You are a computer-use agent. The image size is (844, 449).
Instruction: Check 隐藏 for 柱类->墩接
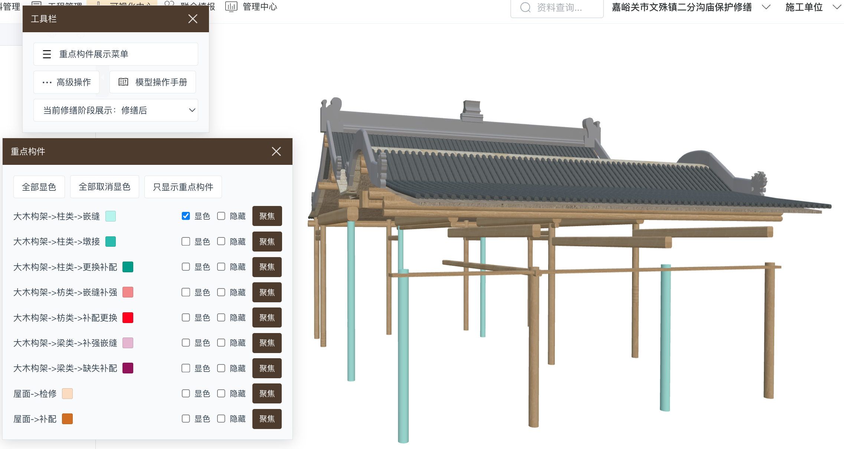click(221, 242)
